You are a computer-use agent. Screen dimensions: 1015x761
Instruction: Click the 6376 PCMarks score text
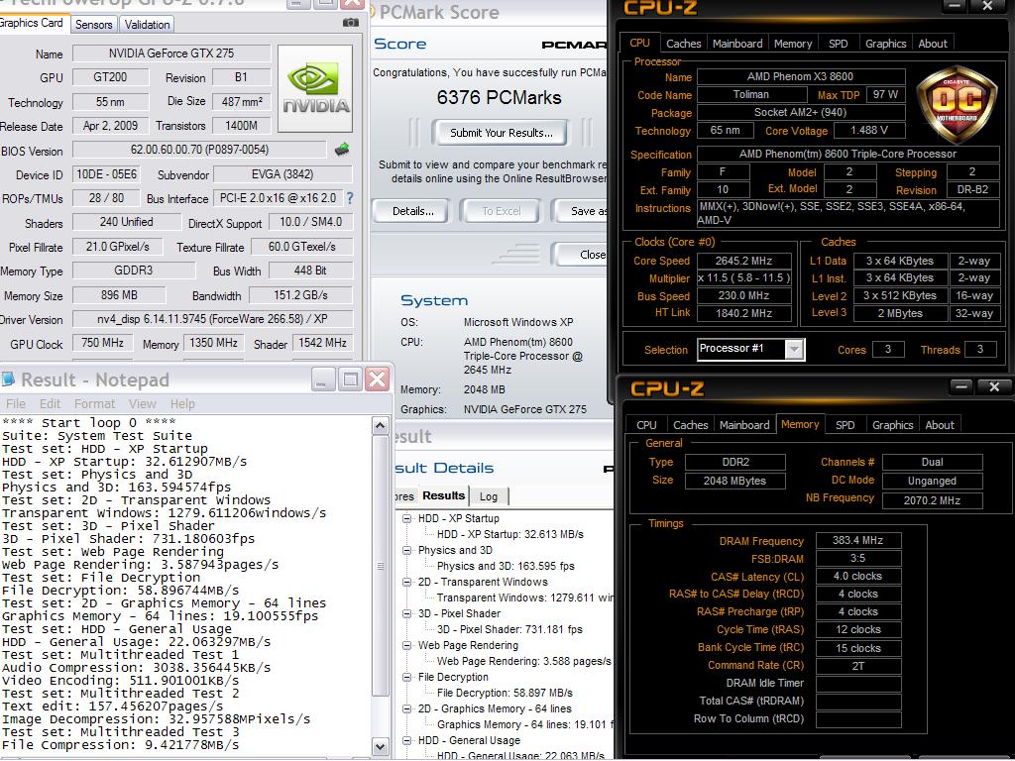pyautogui.click(x=500, y=98)
